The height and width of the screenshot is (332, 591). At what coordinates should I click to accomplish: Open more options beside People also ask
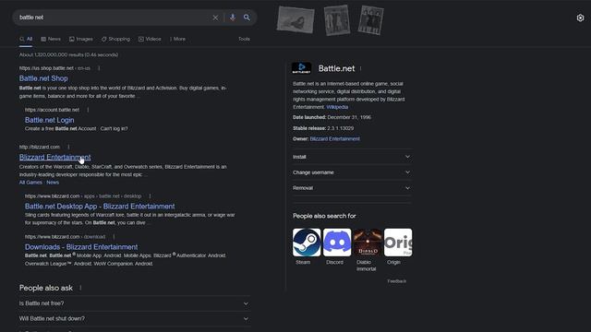(80, 288)
